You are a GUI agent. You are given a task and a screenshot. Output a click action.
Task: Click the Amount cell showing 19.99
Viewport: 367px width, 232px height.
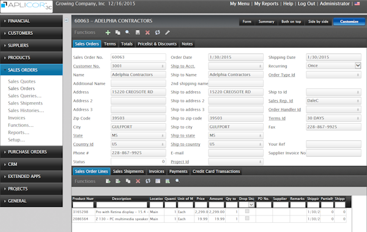[x=217, y=219]
